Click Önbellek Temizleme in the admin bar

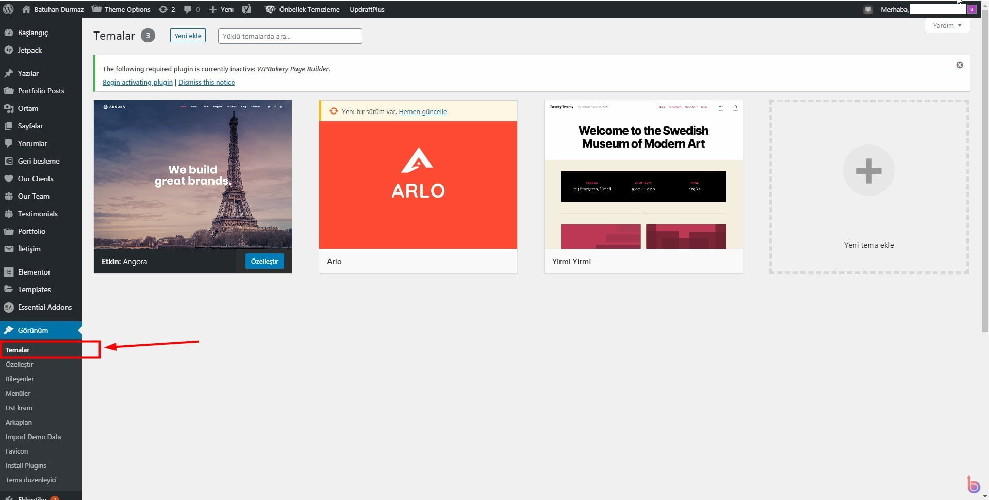[x=302, y=9]
